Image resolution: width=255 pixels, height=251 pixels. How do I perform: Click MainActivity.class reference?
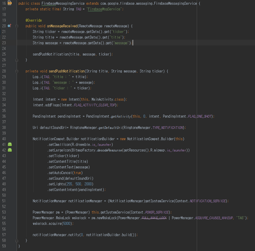tap(108, 99)
